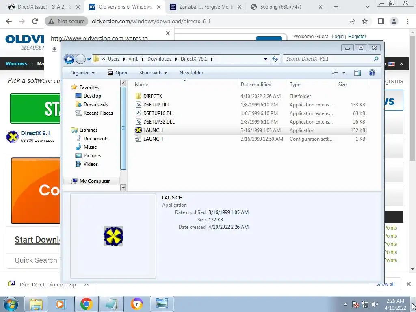This screenshot has width=416, height=312.
Task: Click the Not secure site info chip
Action: coord(66,21)
